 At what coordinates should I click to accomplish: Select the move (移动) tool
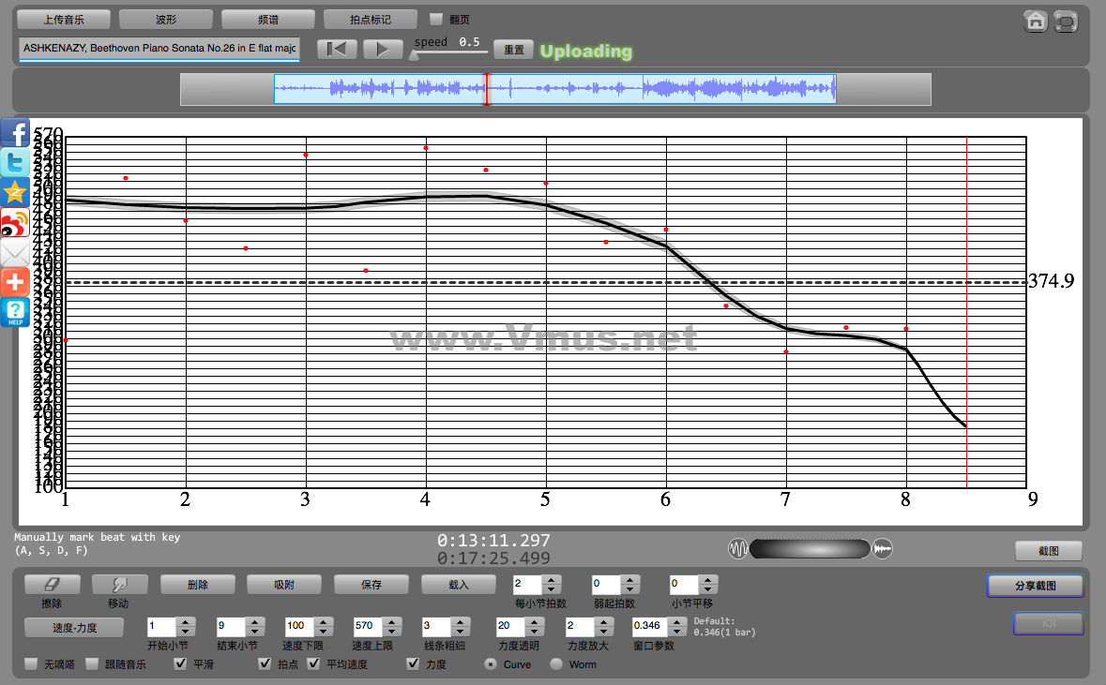119,585
